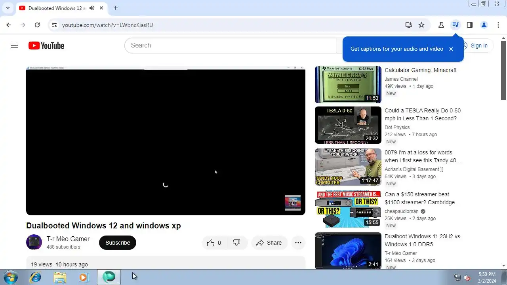
Task: Open Can a $150 streamer beat title
Action: tap(422, 198)
